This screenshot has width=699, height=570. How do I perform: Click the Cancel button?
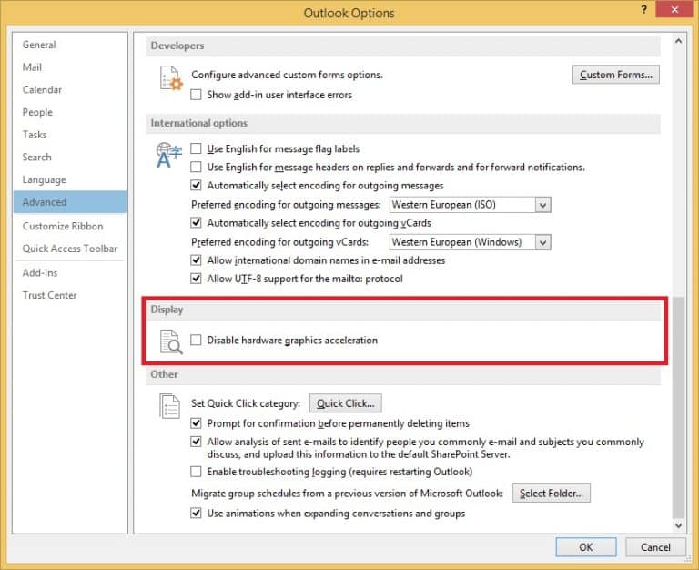pos(655,547)
